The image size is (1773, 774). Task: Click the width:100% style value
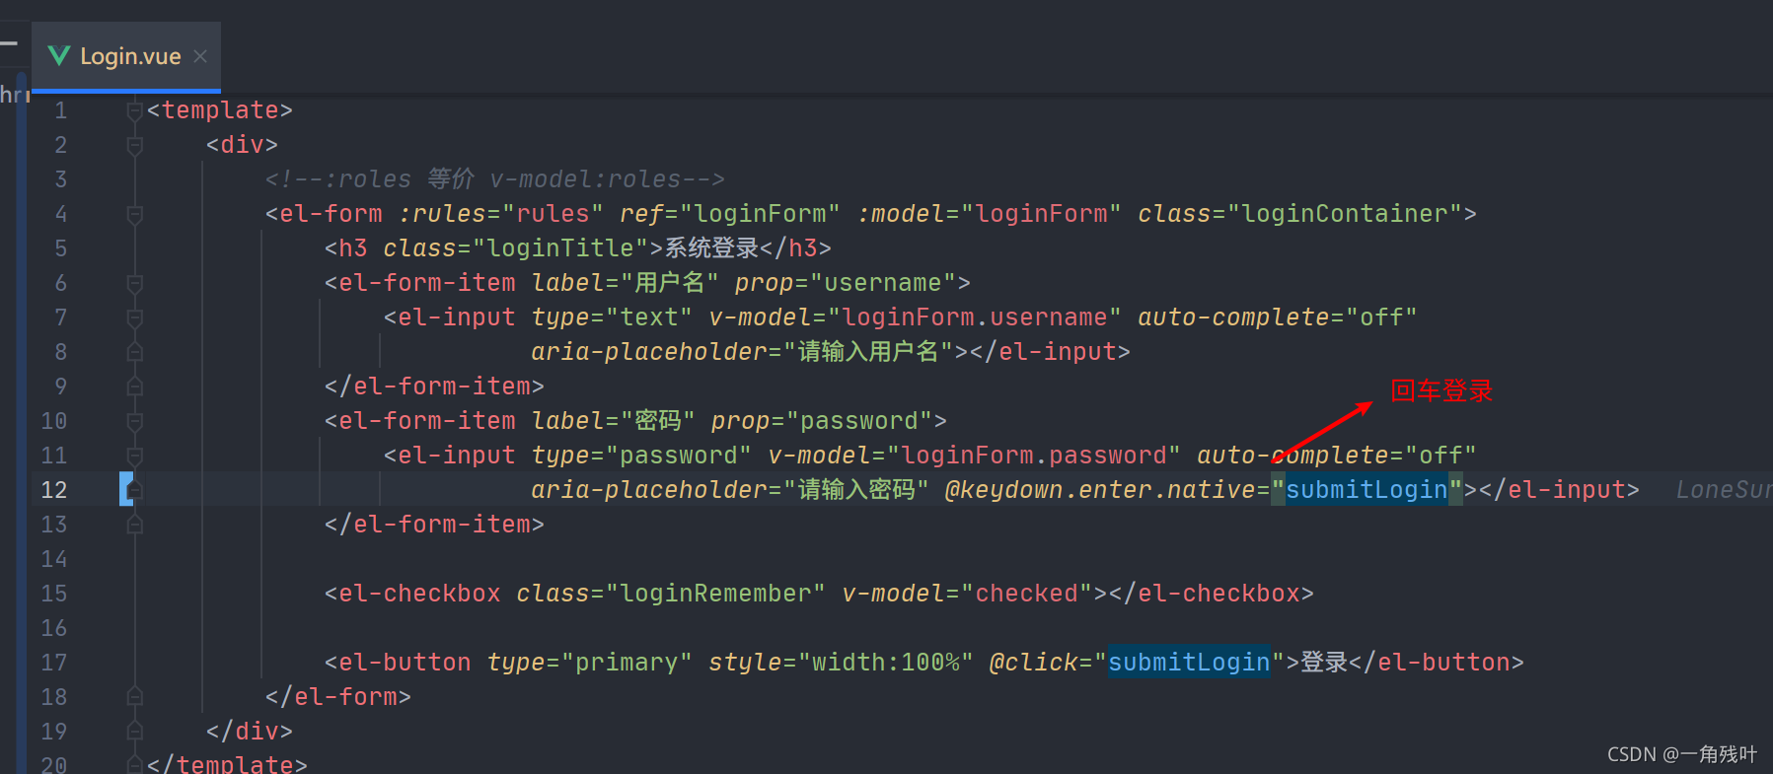(x=886, y=663)
